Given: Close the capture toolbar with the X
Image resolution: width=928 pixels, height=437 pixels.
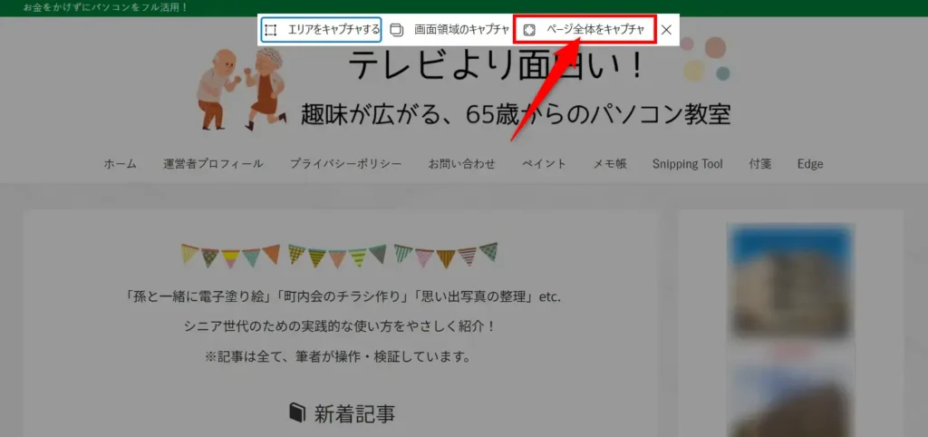Looking at the screenshot, I should pyautogui.click(x=666, y=30).
